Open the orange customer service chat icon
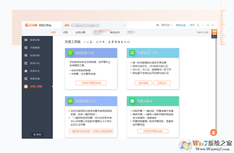 pos(213,132)
